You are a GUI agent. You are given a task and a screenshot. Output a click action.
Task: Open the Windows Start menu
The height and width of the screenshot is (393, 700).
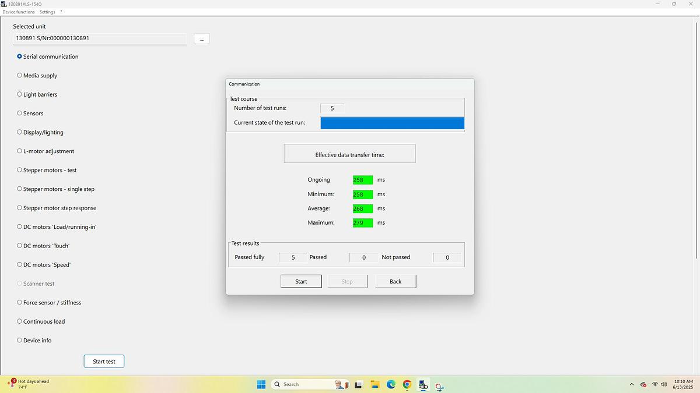click(261, 384)
